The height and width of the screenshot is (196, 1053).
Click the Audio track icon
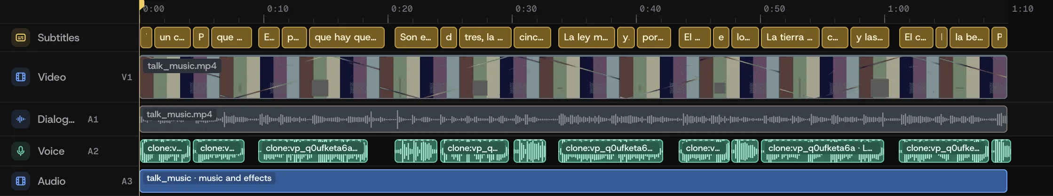21,181
